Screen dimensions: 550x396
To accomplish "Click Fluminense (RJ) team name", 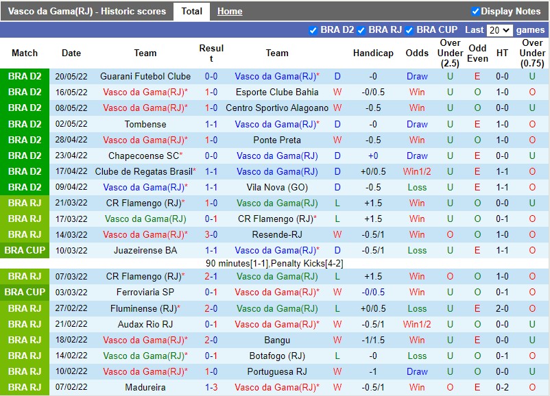I will [x=145, y=308].
